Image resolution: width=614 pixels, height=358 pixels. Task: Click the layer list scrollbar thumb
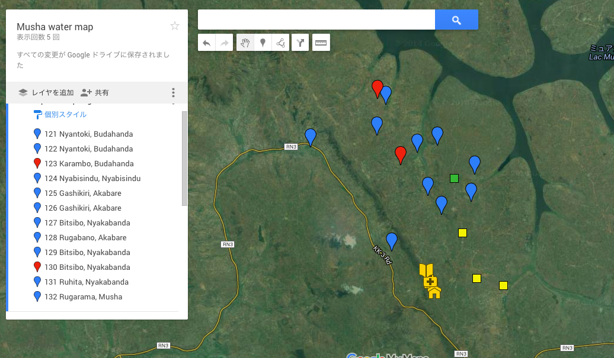184,158
